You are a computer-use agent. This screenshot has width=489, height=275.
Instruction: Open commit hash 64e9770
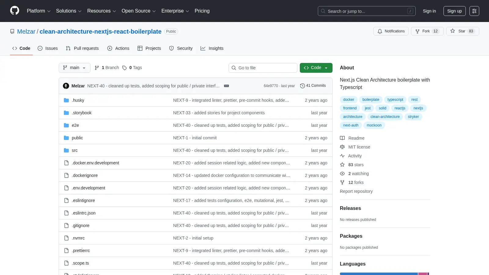(x=271, y=86)
